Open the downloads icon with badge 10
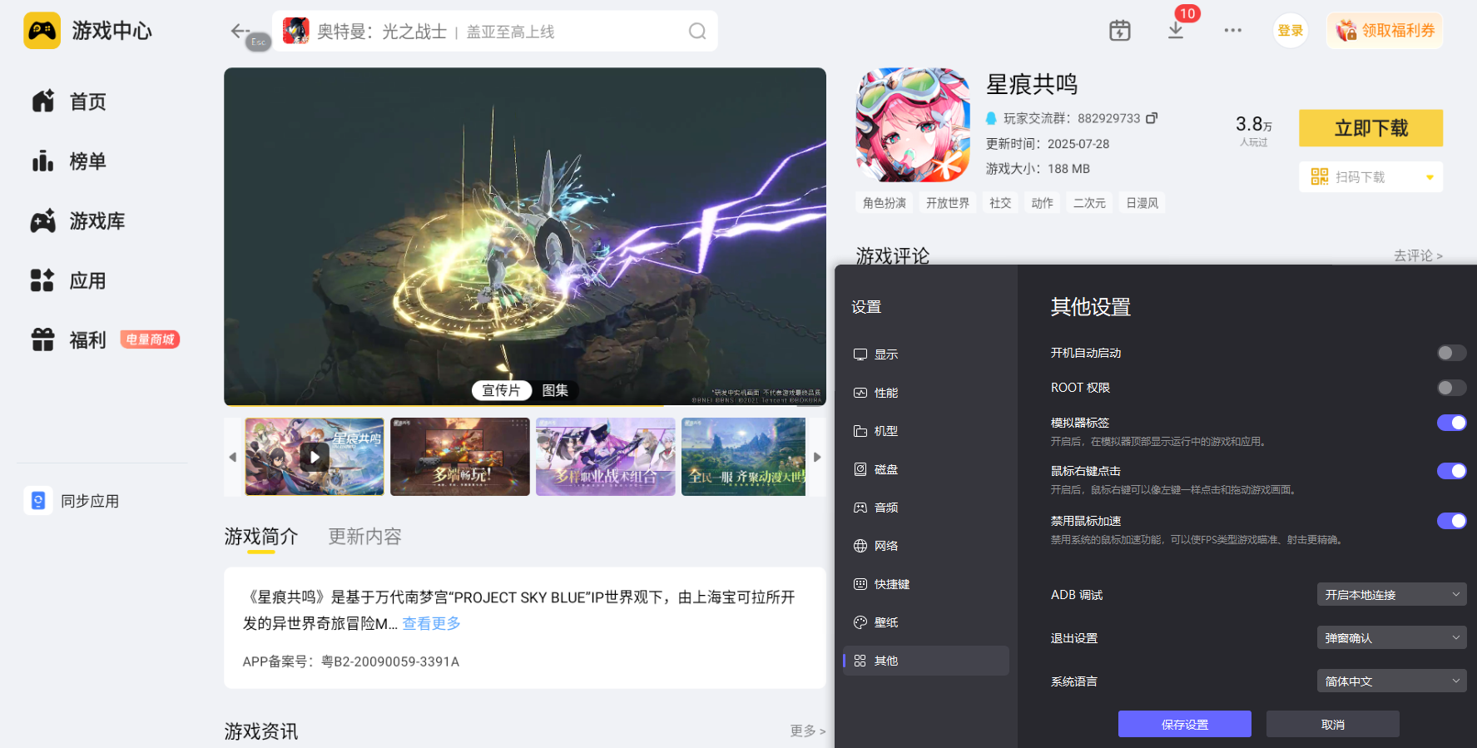The image size is (1477, 748). point(1177,30)
